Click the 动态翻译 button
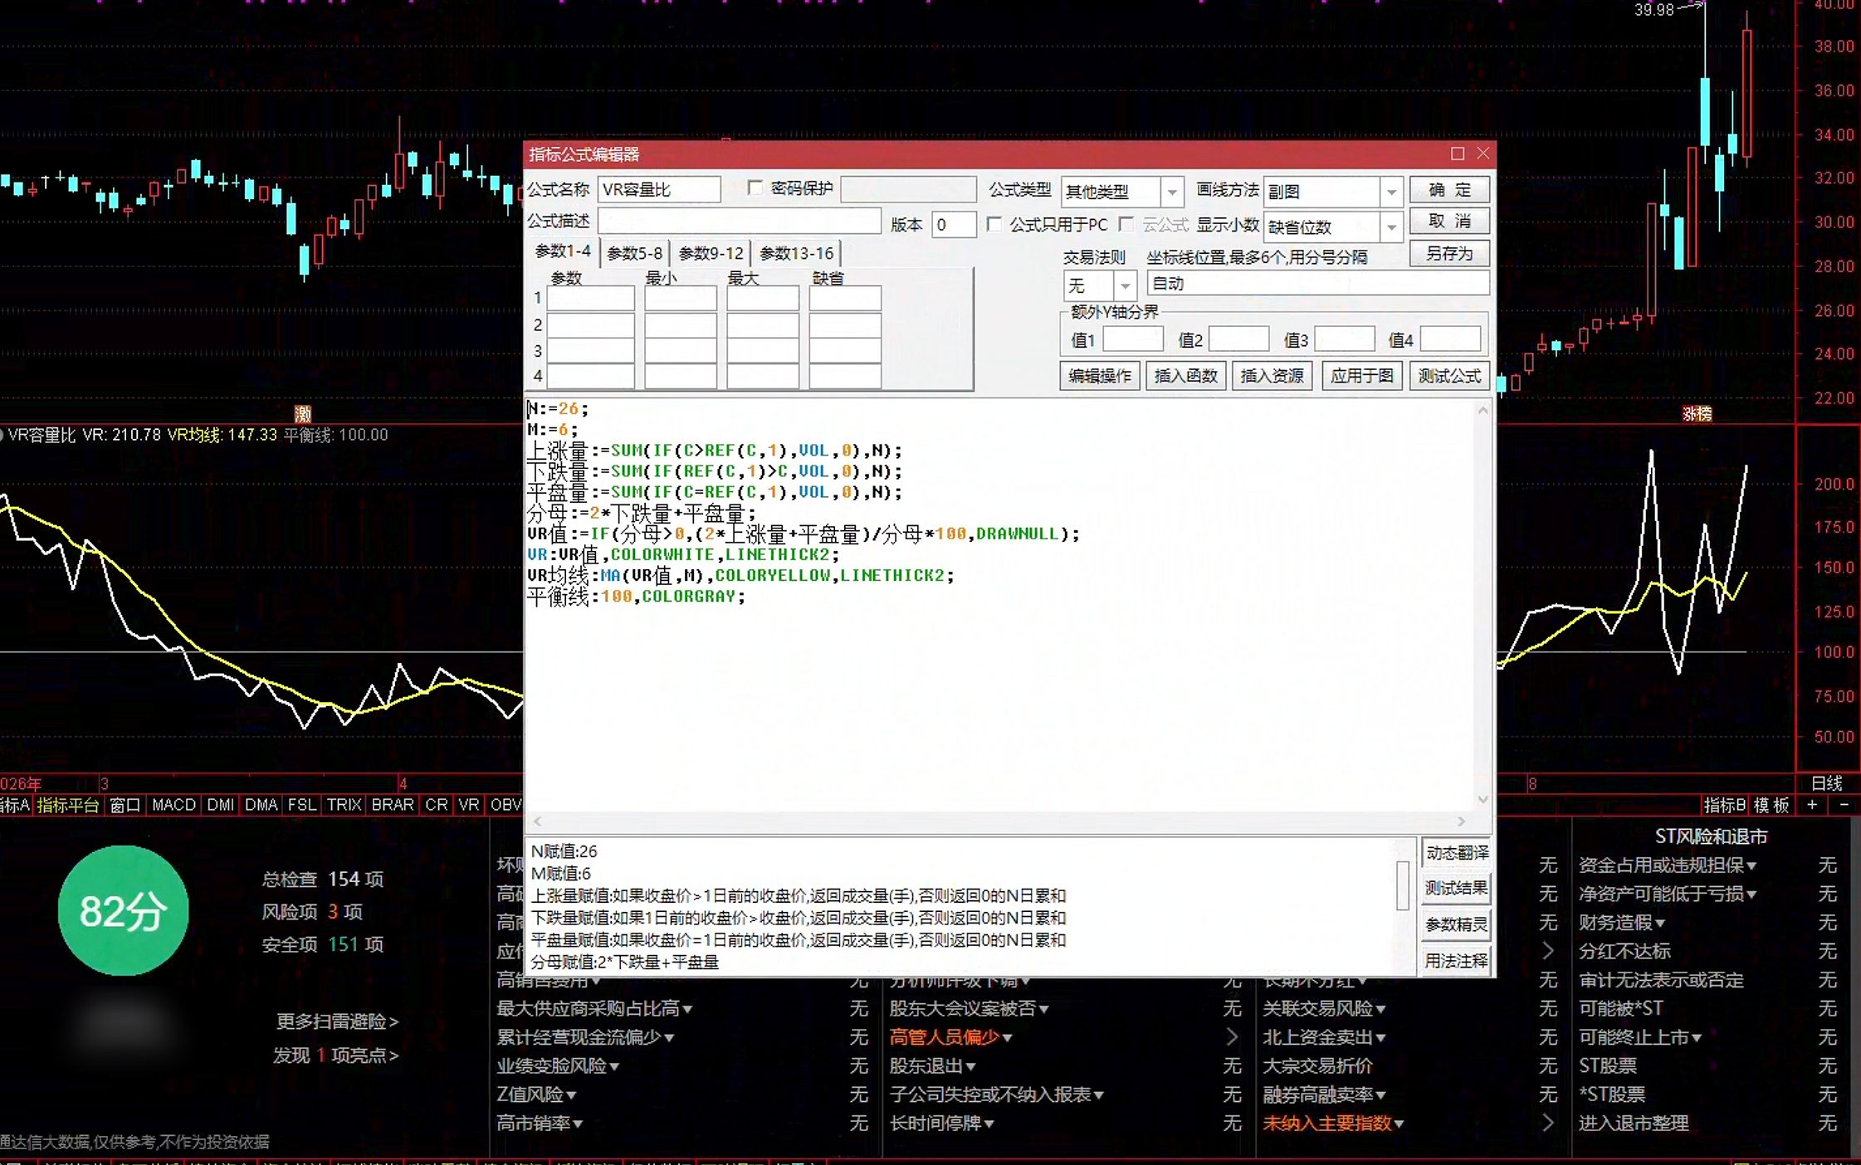The width and height of the screenshot is (1861, 1165). (1457, 853)
